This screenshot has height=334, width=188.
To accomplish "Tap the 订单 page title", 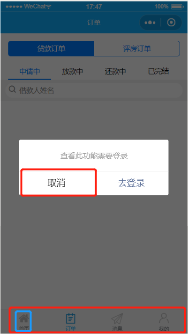I will pos(94,22).
